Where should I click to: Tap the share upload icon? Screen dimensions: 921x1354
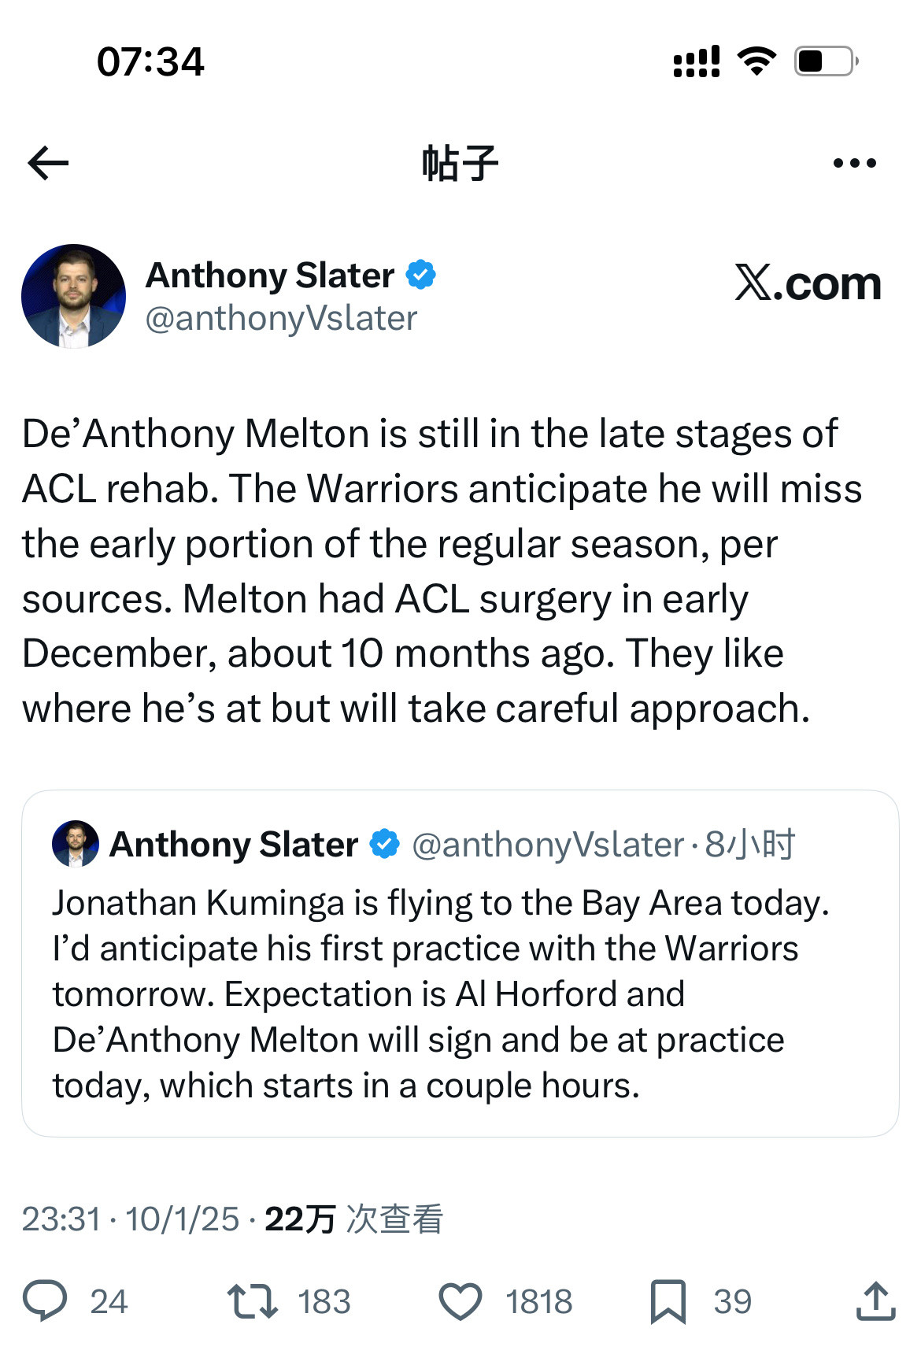[x=875, y=1301]
